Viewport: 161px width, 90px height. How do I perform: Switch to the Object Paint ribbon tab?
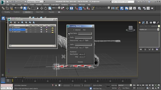point(39,12)
